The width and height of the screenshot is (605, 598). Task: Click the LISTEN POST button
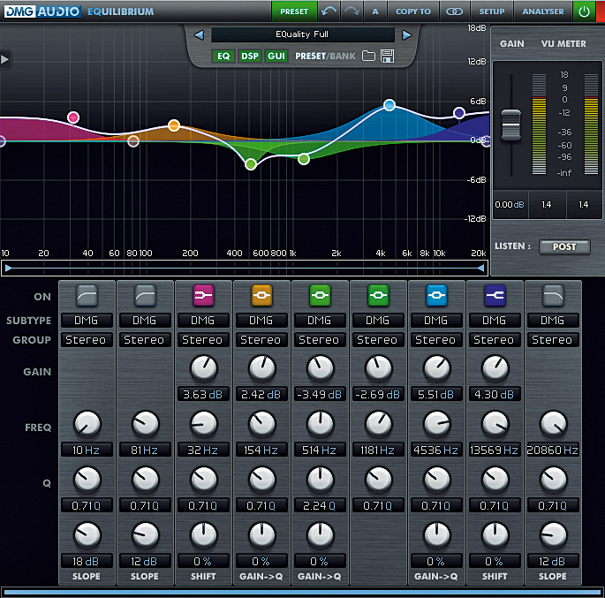[564, 247]
